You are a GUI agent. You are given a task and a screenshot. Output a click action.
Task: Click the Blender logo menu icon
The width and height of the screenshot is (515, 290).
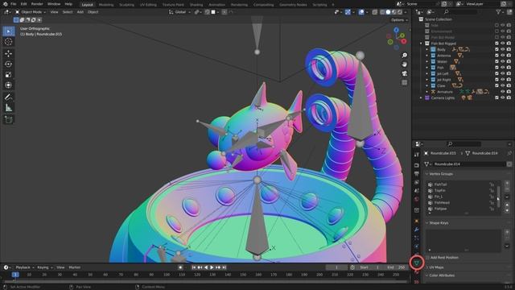(x=6, y=4)
